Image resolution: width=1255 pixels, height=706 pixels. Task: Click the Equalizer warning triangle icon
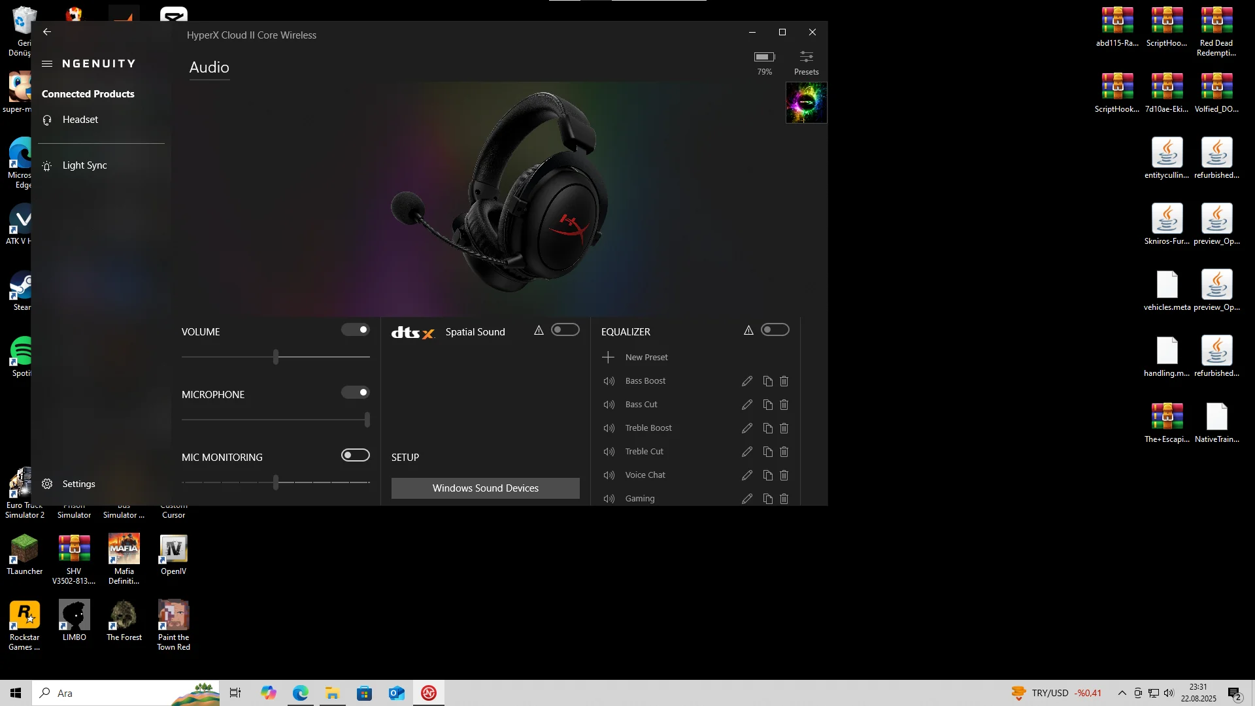pos(748,331)
